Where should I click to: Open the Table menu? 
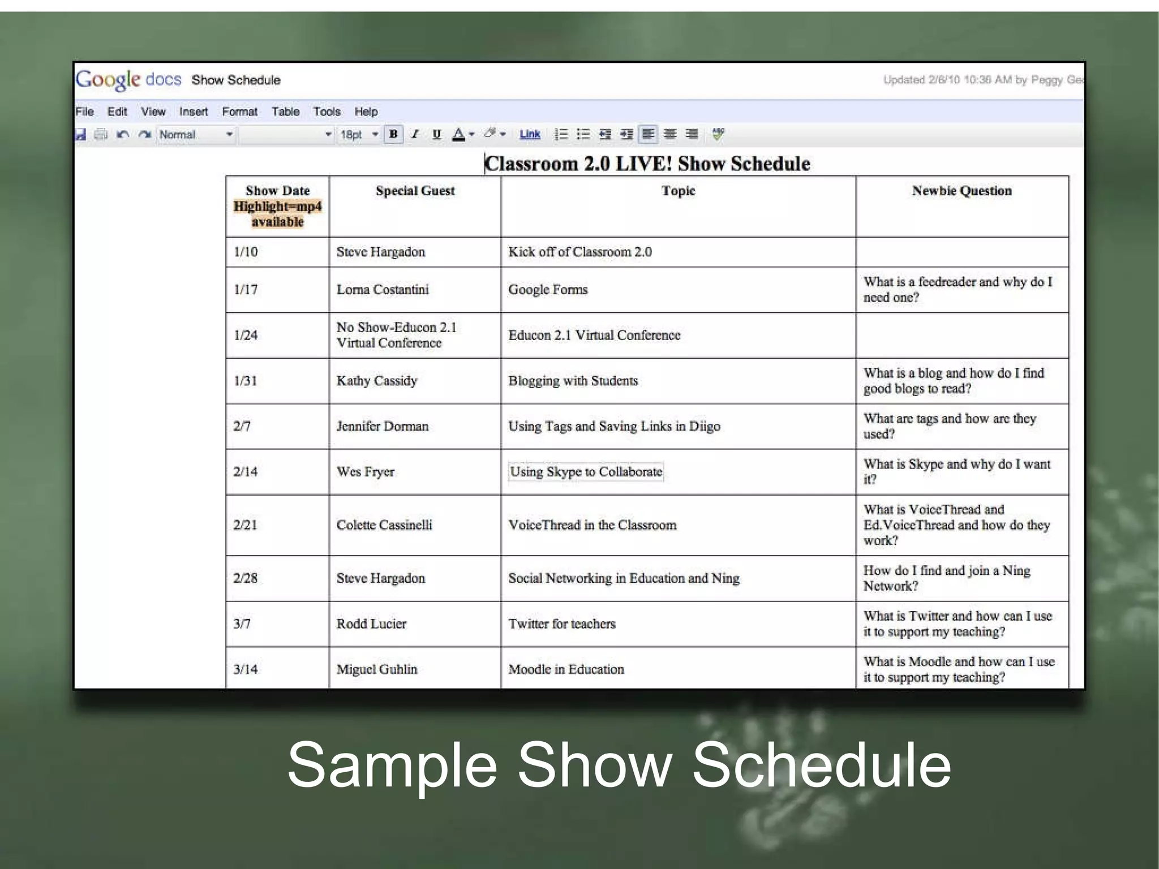(x=285, y=111)
